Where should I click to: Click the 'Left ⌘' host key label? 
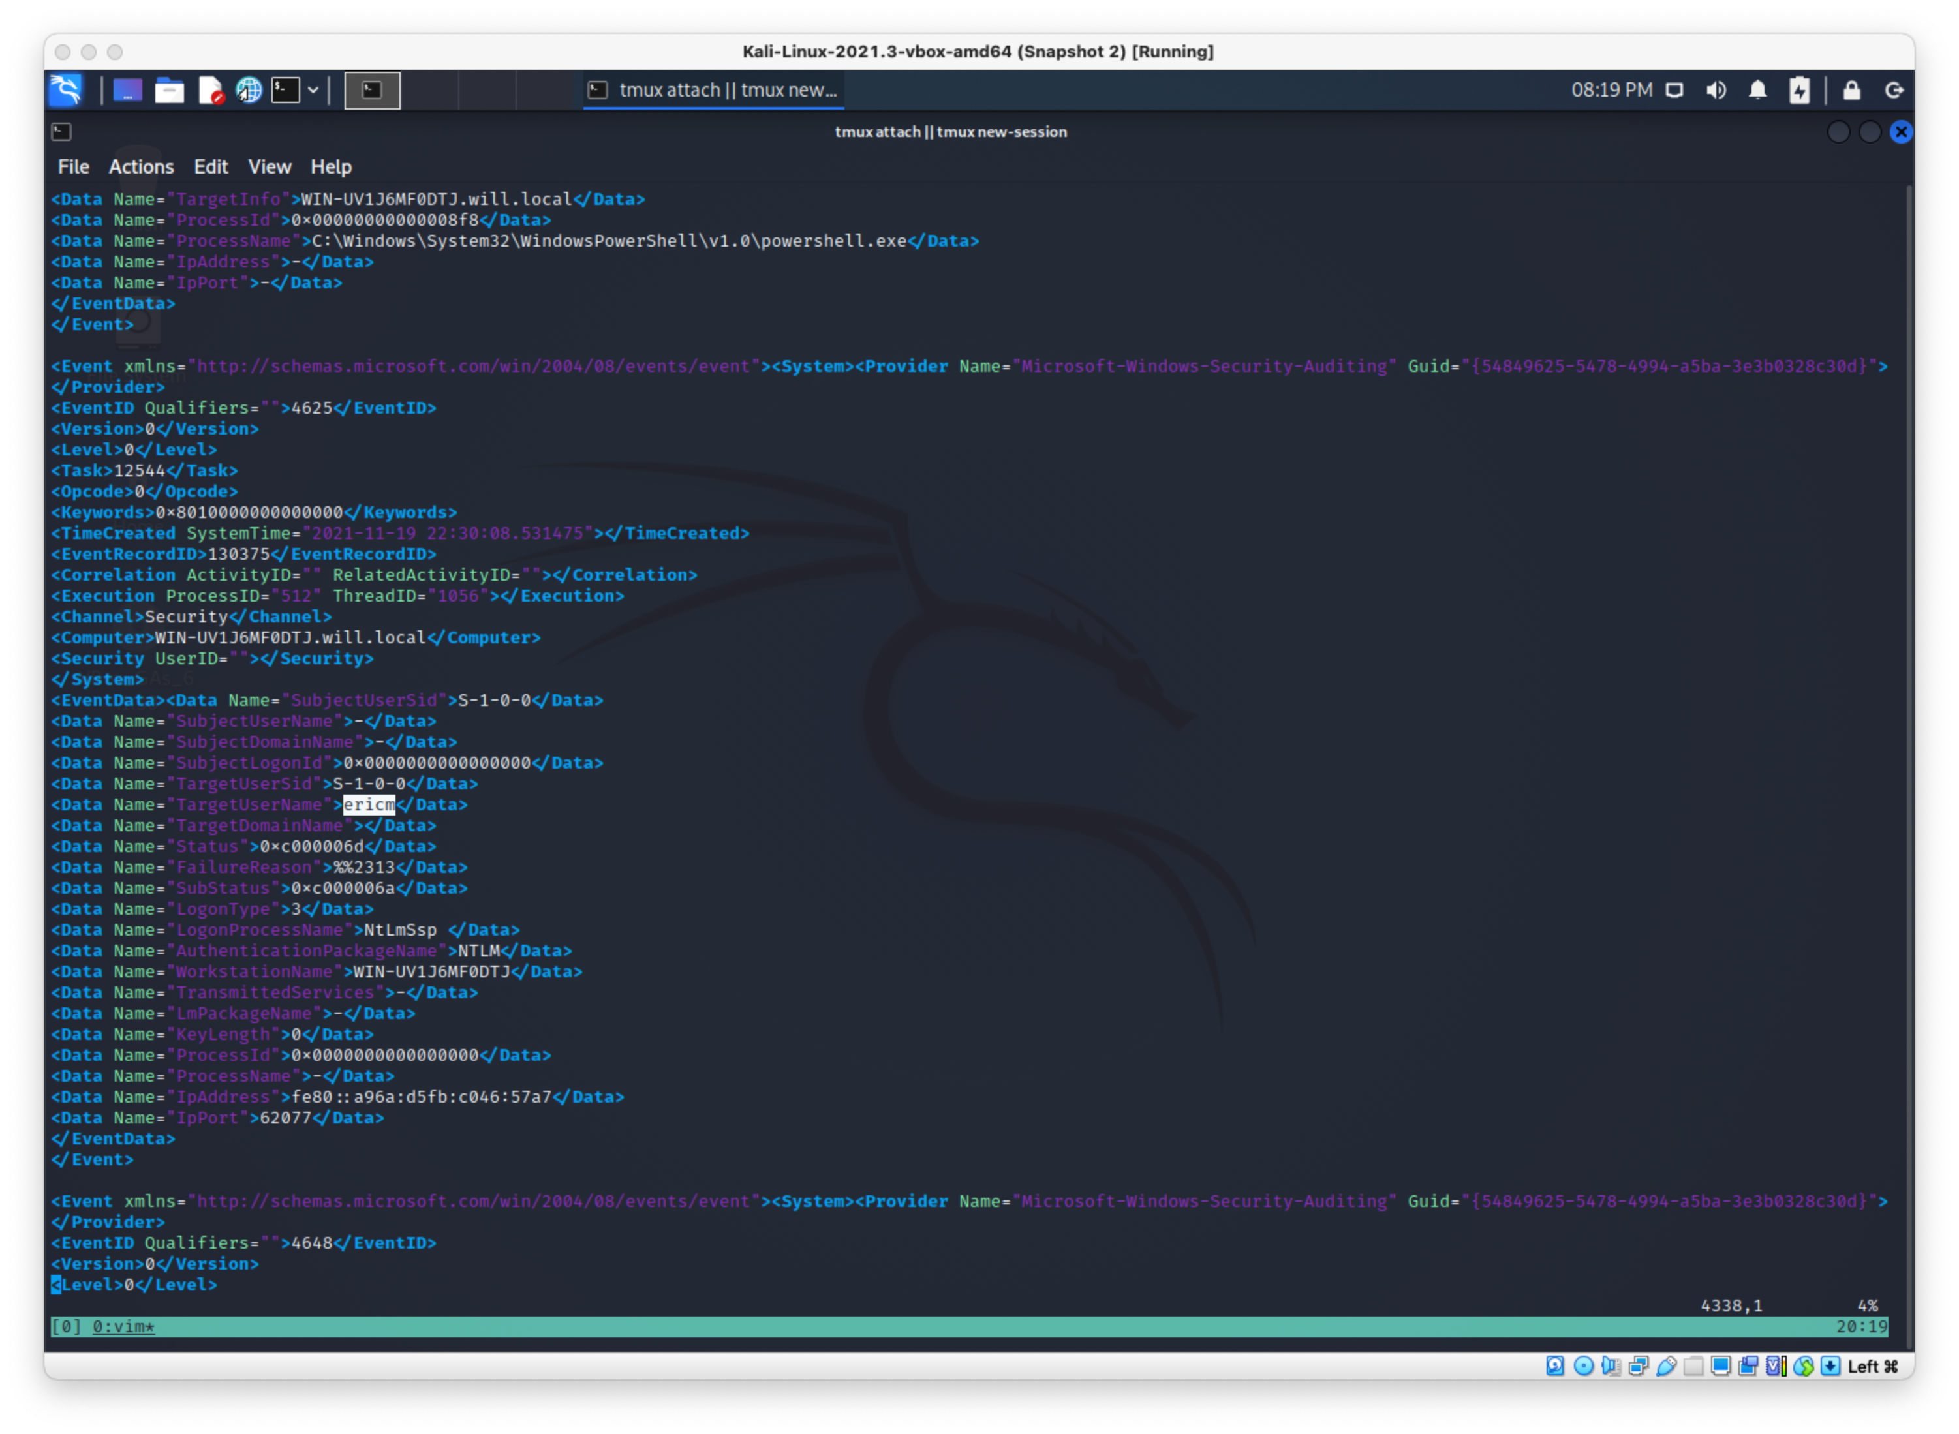coord(1873,1366)
